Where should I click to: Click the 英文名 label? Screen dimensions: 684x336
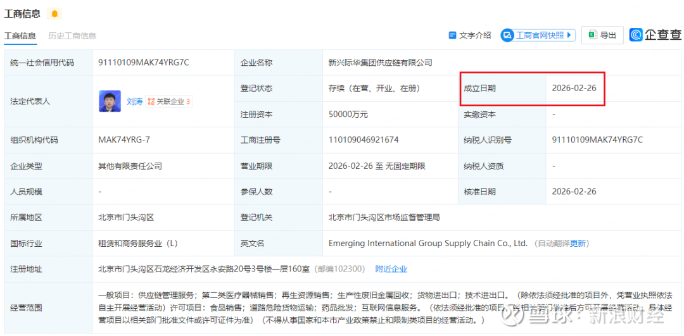point(252,243)
